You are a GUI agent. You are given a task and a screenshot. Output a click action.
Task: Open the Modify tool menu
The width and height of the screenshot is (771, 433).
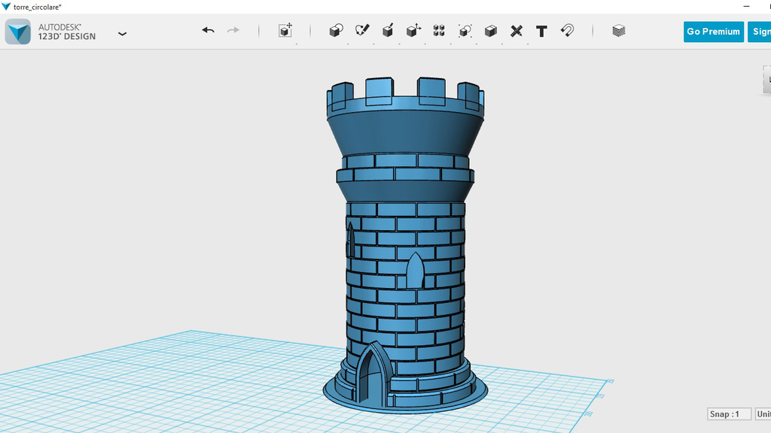pos(413,31)
